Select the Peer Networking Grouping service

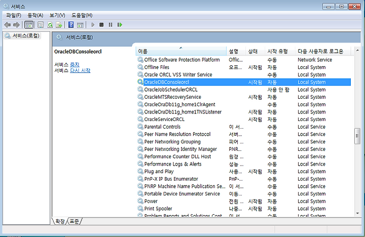pos(243,141)
